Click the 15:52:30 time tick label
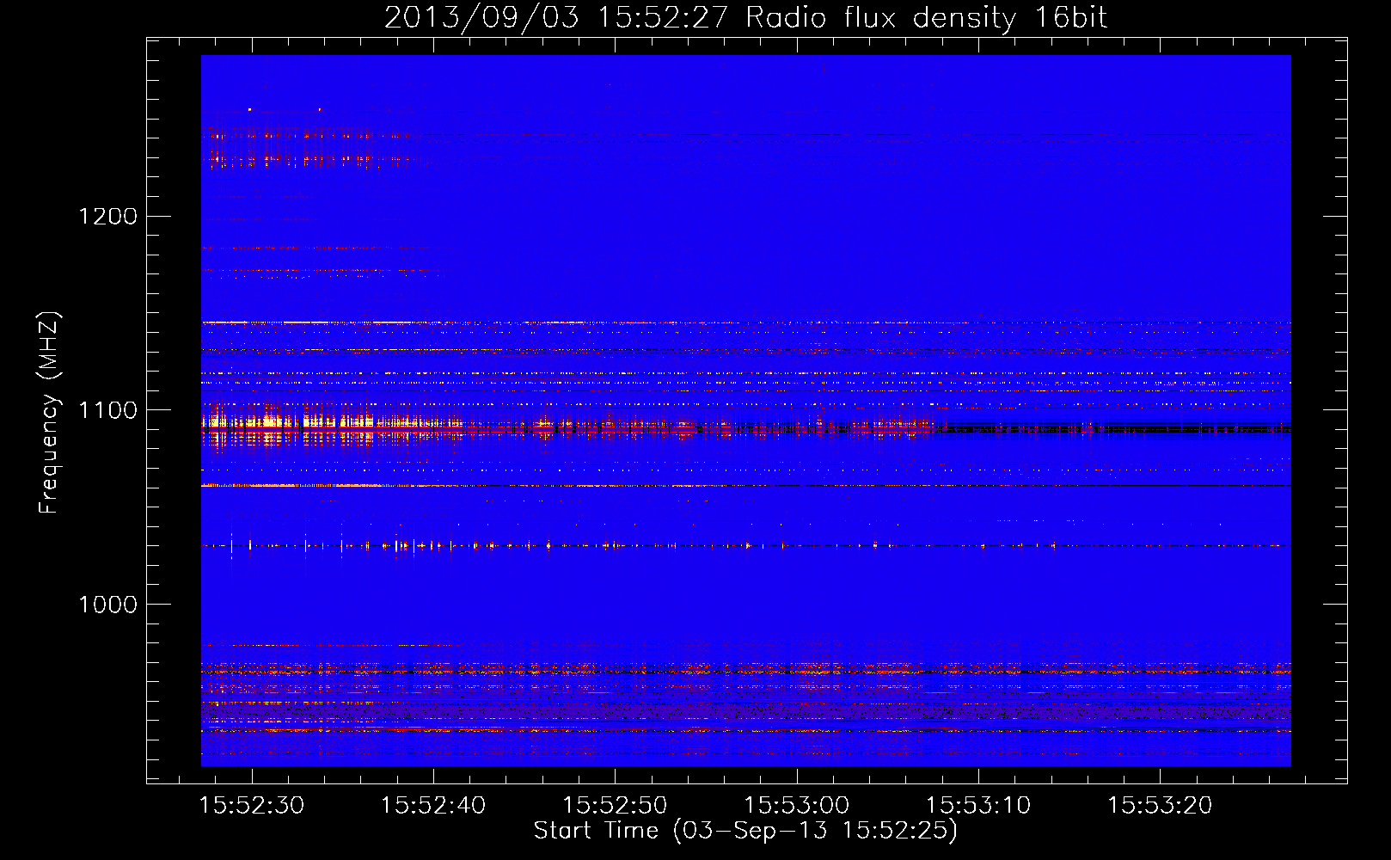The width and height of the screenshot is (1391, 860). tap(252, 806)
